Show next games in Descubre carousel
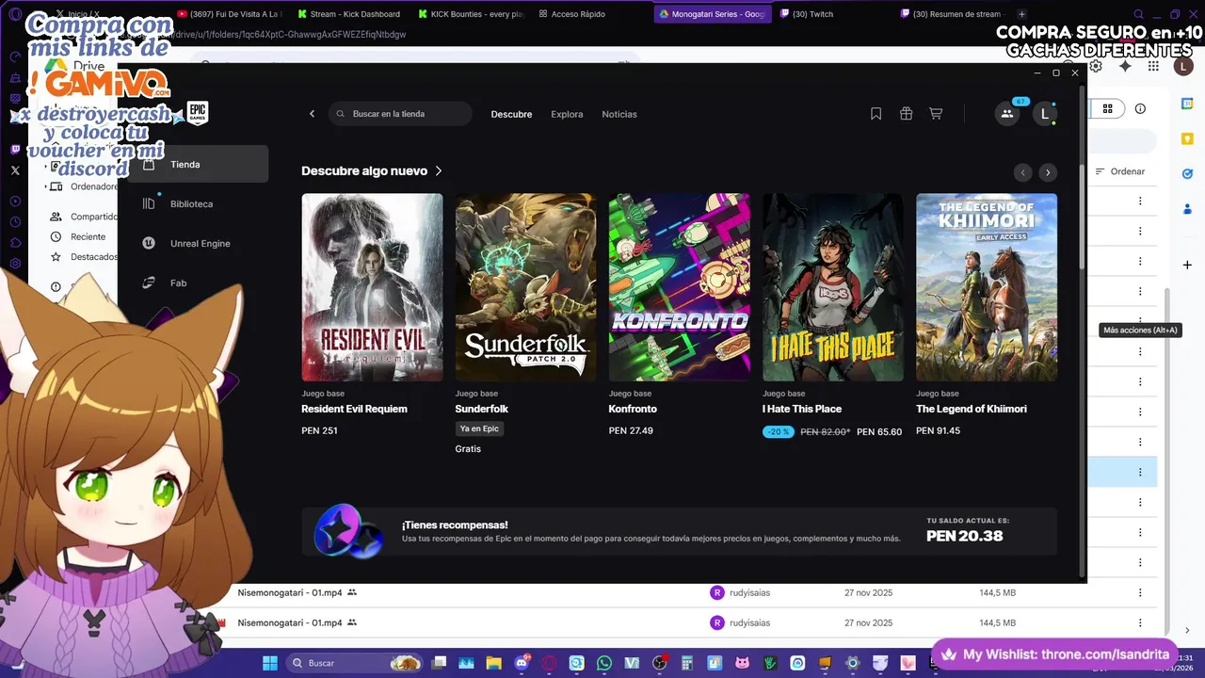 (1048, 172)
